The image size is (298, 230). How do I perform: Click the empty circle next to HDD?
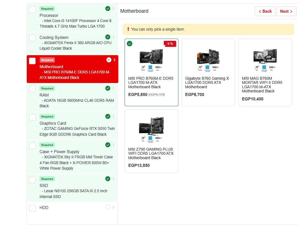coord(108,207)
